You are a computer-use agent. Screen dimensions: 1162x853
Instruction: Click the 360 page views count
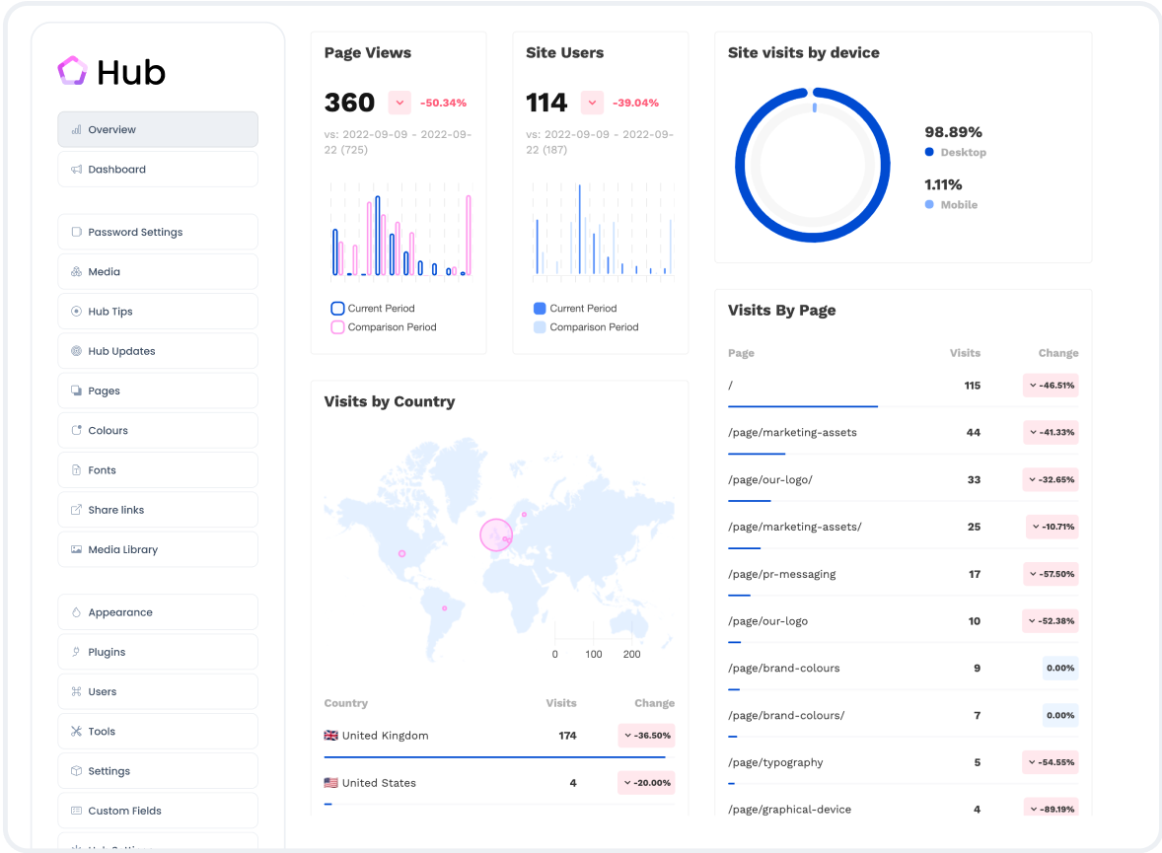[x=350, y=103]
